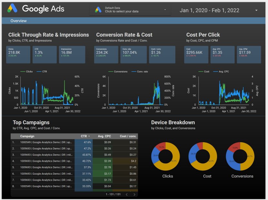Select the Avg. CPM scorecard showing $17.59
The height and width of the screenshot is (200, 268).
(249, 55)
